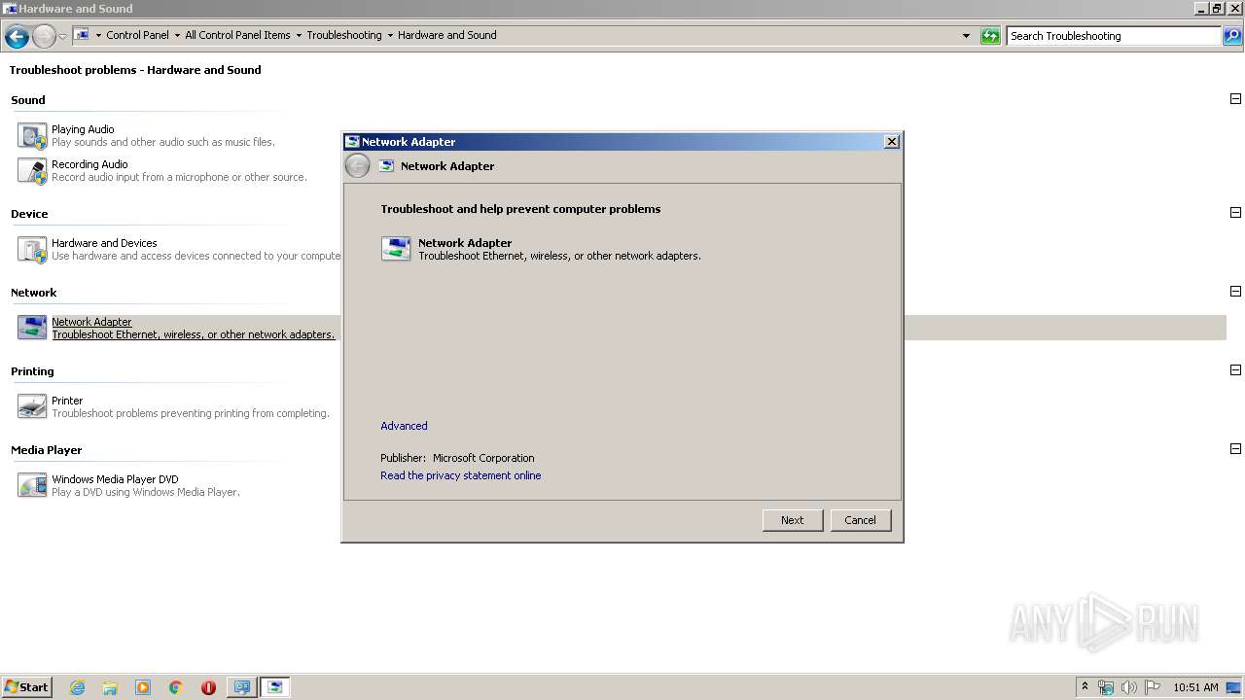Open the Advanced link in the dialog
The image size is (1245, 700).
pos(404,426)
